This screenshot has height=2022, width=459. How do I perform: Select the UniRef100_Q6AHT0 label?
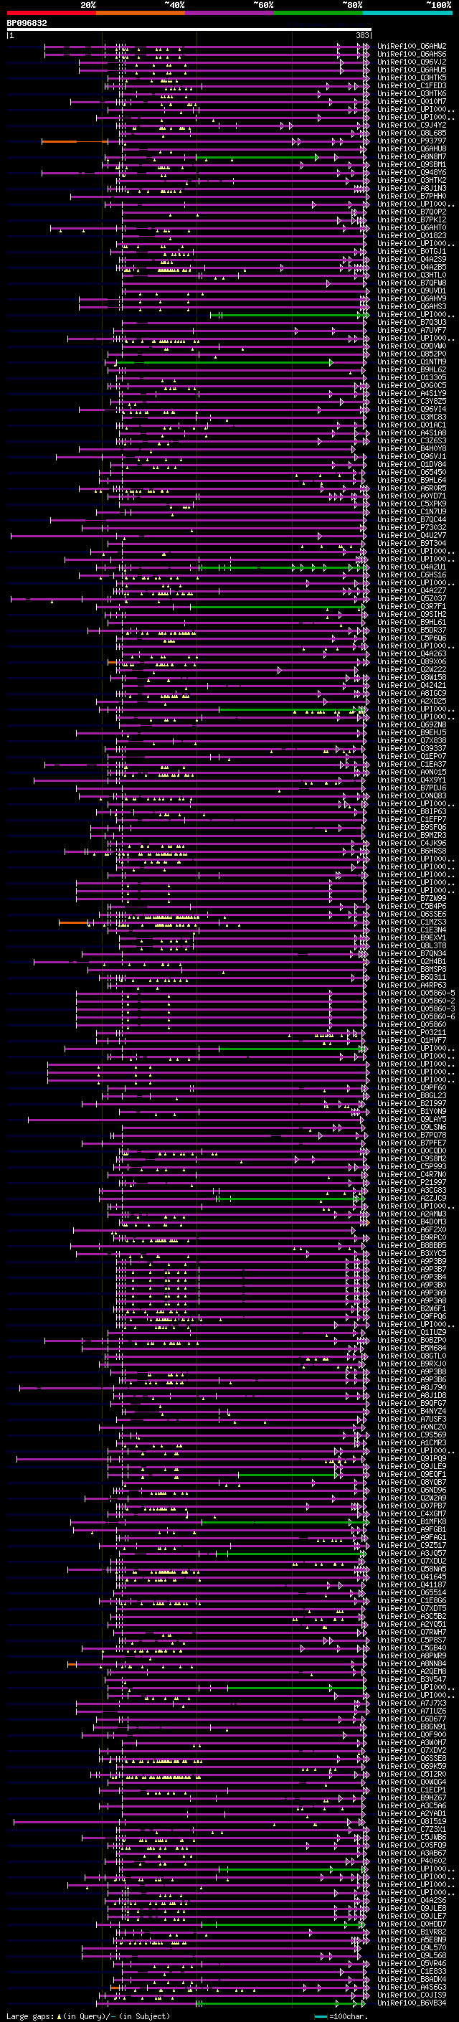click(412, 227)
